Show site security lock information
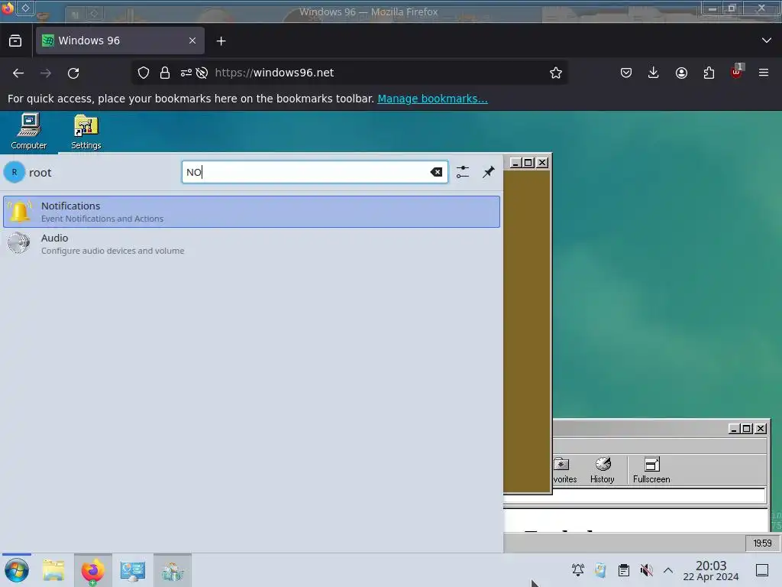 tap(165, 73)
